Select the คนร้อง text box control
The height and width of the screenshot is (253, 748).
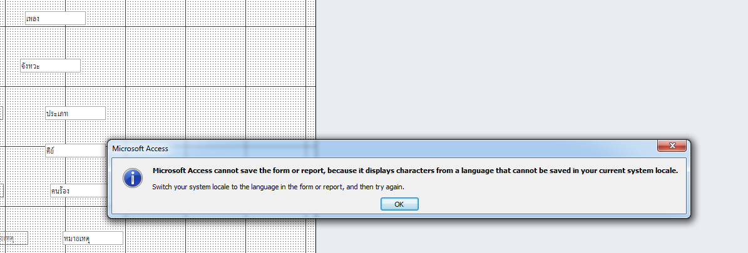click(x=79, y=191)
